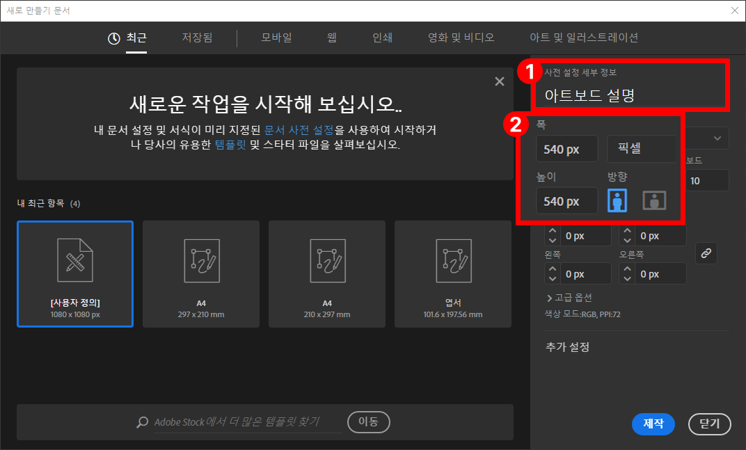Decrease the 오른쪽 bleed with down arrow

[x=627, y=279]
